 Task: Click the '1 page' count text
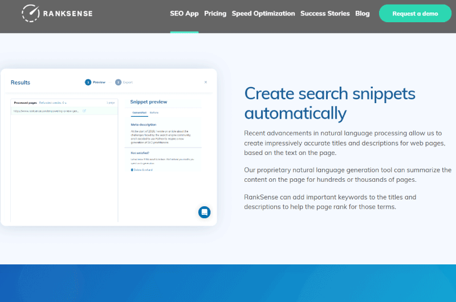pyautogui.click(x=111, y=103)
